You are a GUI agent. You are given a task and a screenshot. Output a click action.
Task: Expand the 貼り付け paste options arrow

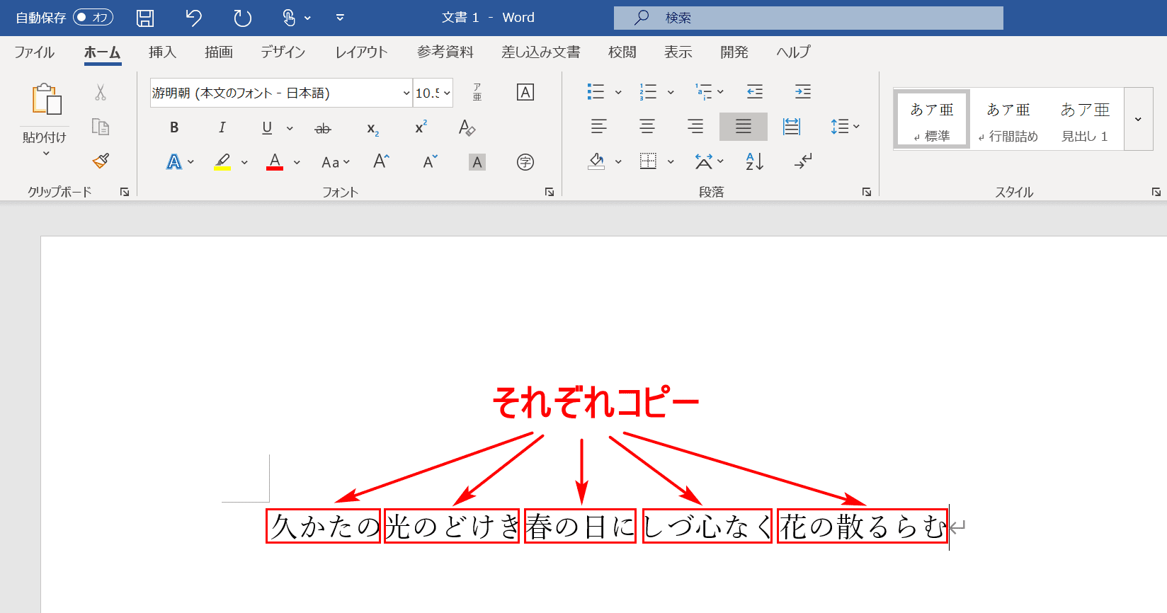pyautogui.click(x=46, y=154)
